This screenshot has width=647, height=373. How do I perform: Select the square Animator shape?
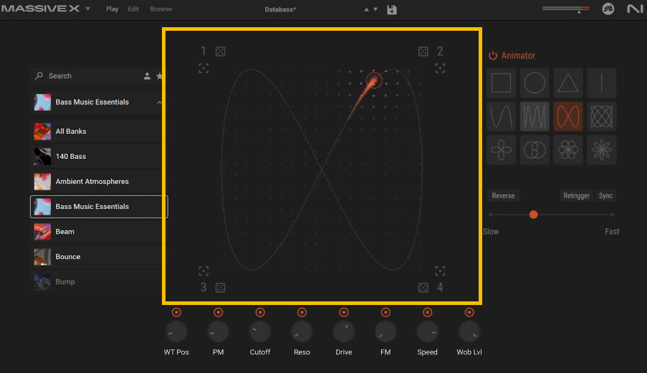(x=501, y=83)
